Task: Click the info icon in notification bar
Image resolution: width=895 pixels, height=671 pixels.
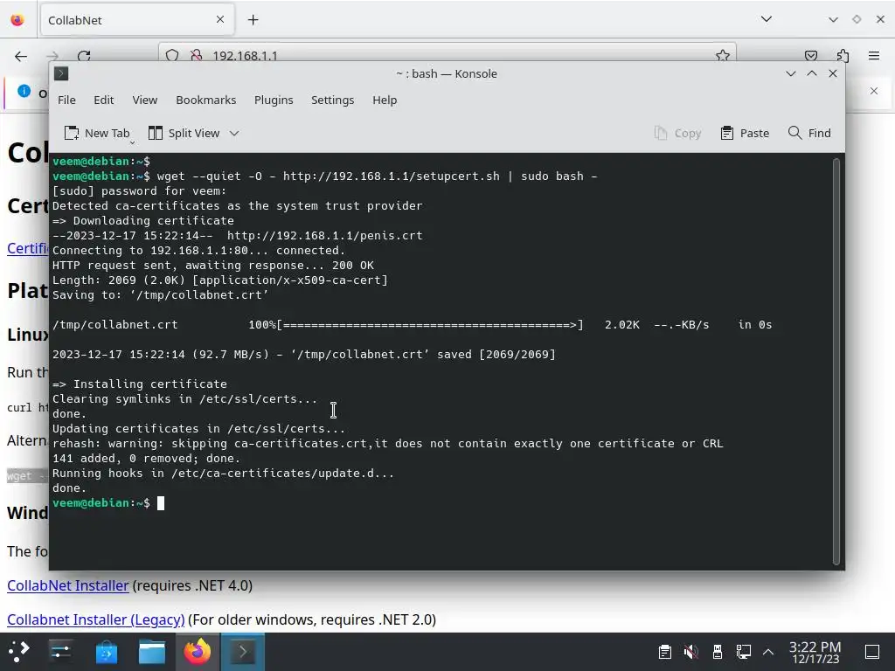Action: tap(24, 91)
